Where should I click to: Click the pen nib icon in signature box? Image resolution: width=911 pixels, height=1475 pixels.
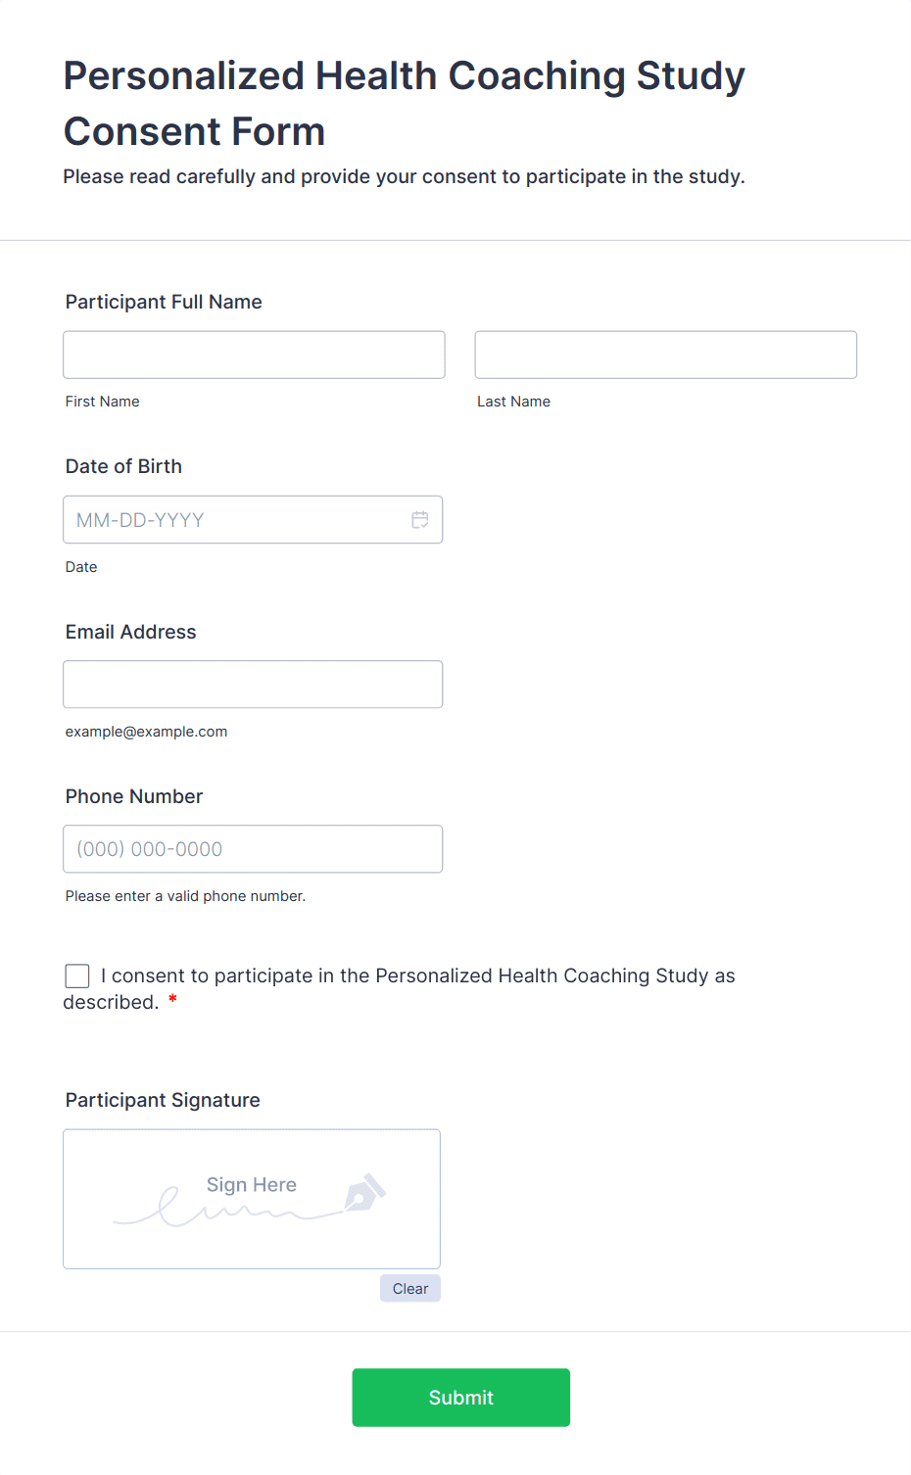364,1192
